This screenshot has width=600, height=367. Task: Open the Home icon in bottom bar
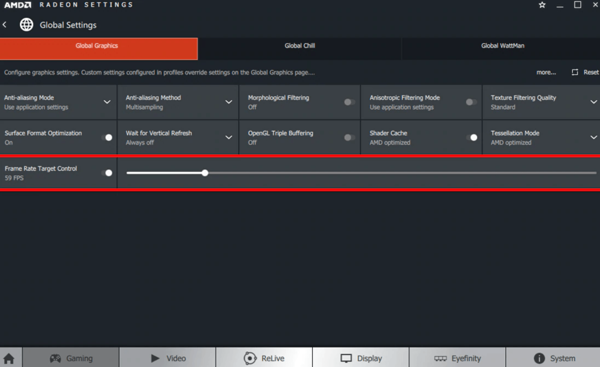tap(9, 359)
